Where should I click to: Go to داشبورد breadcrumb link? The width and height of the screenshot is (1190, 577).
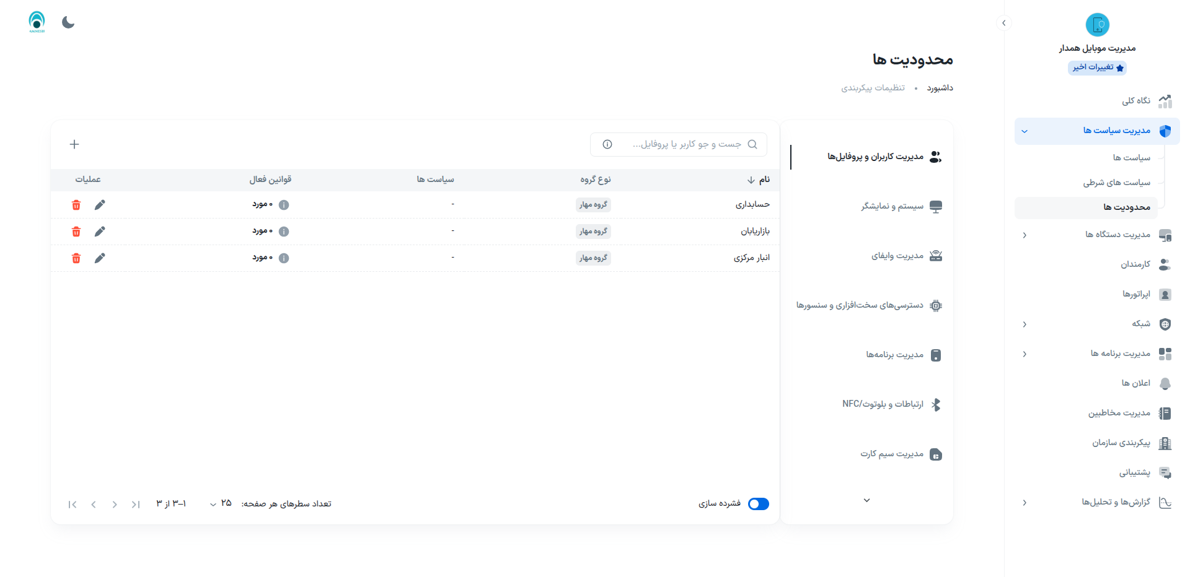point(940,88)
